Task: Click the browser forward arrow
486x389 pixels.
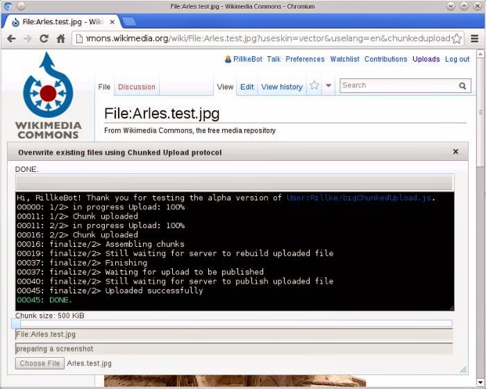Action: click(28, 39)
